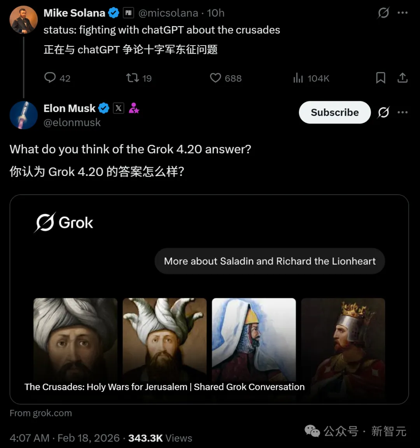Share Mike Solana's post via share icon
Screen dimensions: 420x448
[x=402, y=78]
